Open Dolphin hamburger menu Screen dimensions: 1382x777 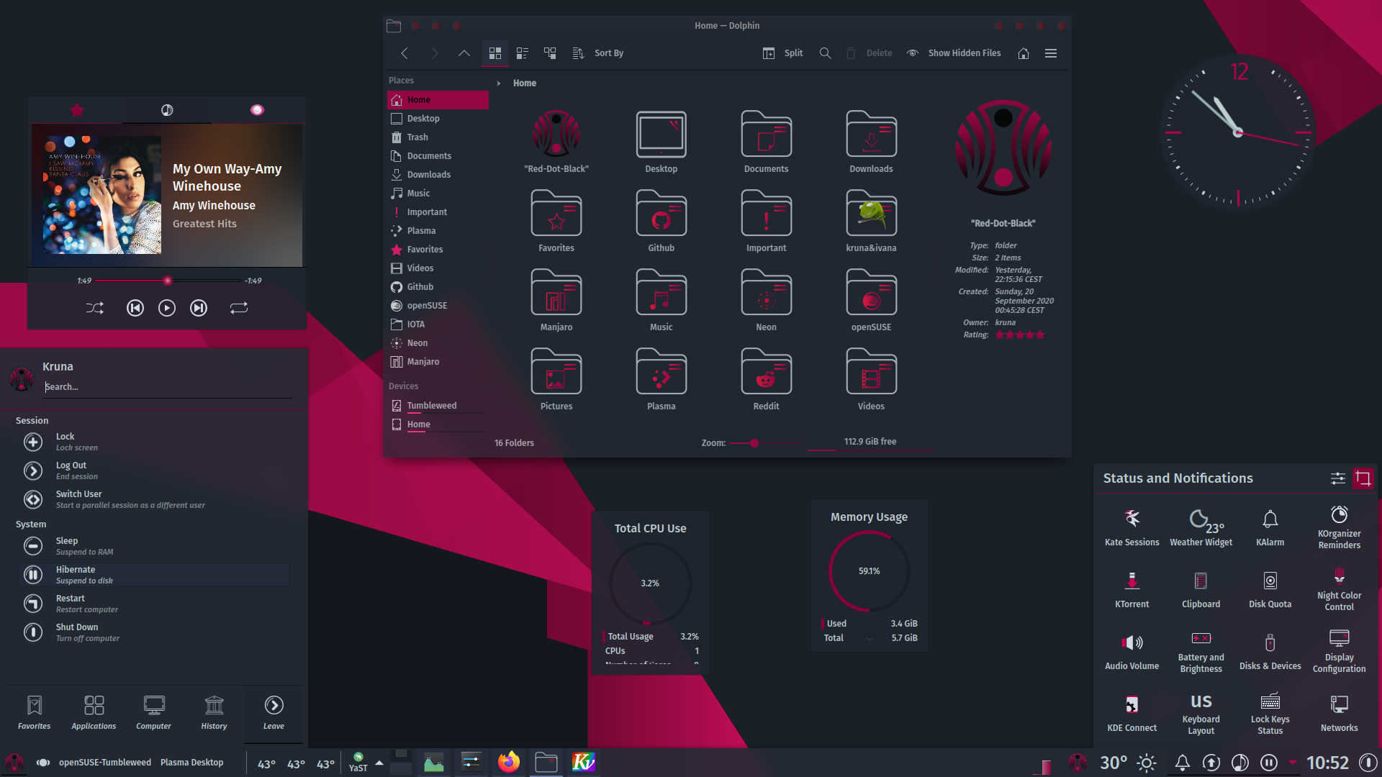[x=1051, y=53]
